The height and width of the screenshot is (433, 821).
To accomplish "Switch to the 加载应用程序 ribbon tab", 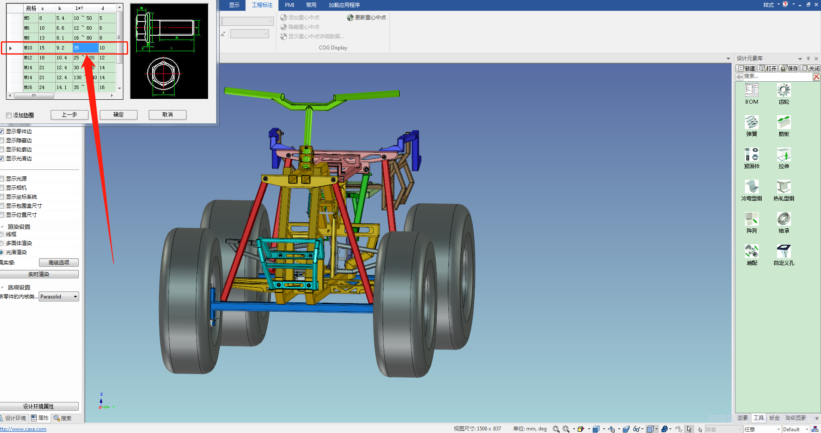I will pos(344,5).
